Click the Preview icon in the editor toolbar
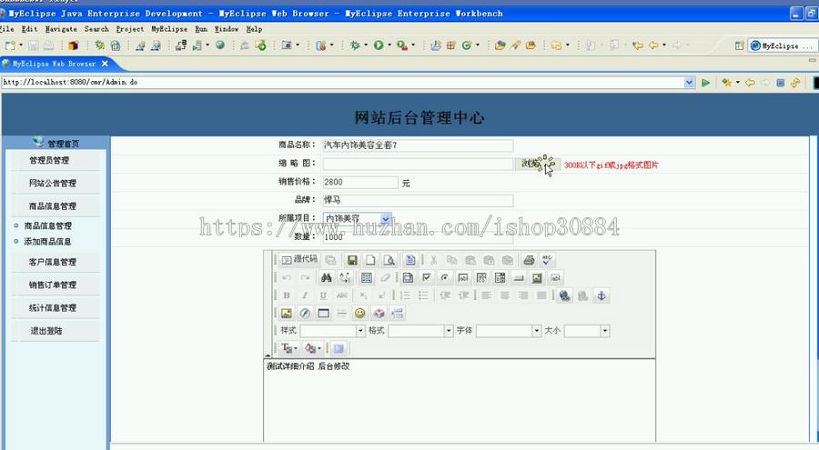Image resolution: width=819 pixels, height=450 pixels. tap(389, 260)
